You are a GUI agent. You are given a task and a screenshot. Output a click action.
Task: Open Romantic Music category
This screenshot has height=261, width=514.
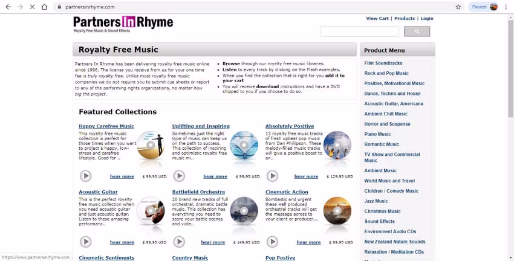click(382, 144)
